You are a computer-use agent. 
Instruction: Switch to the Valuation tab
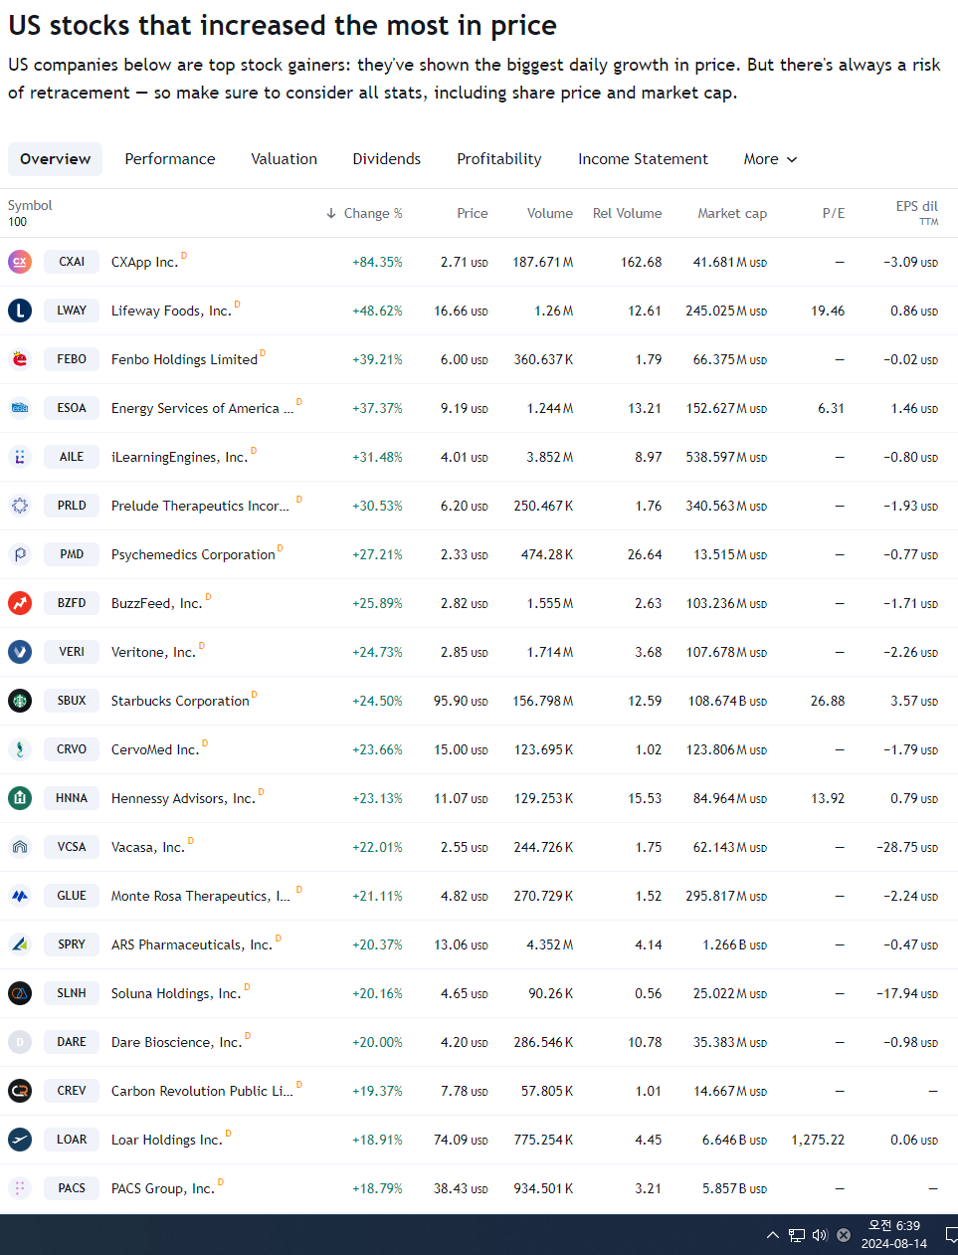tap(285, 159)
